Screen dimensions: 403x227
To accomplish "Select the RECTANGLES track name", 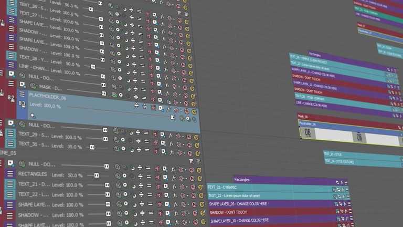I will click(x=32, y=174).
